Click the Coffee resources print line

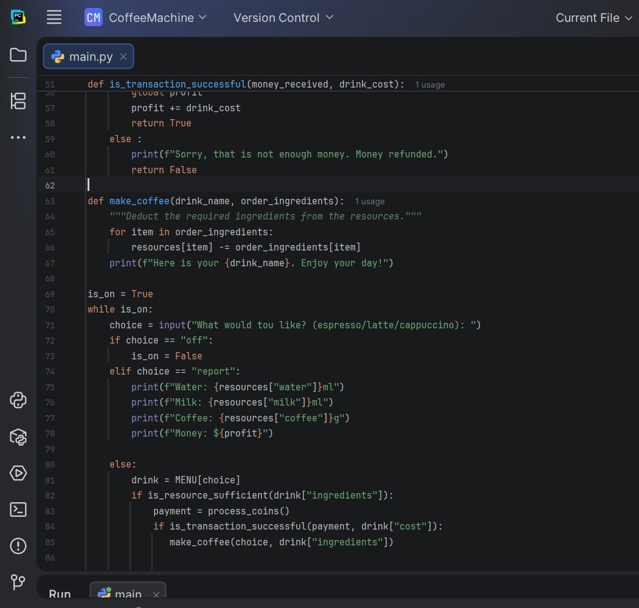pyautogui.click(x=240, y=418)
